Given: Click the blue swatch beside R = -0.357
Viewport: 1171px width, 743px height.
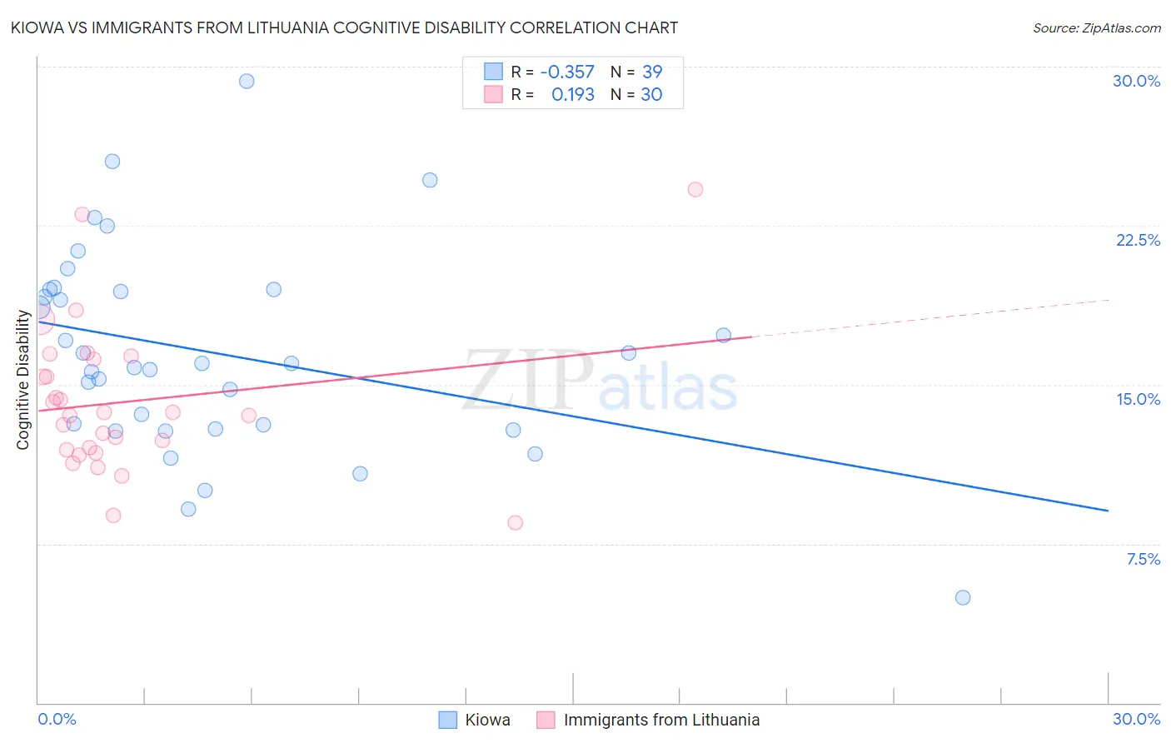Looking at the screenshot, I should pyautogui.click(x=494, y=72).
